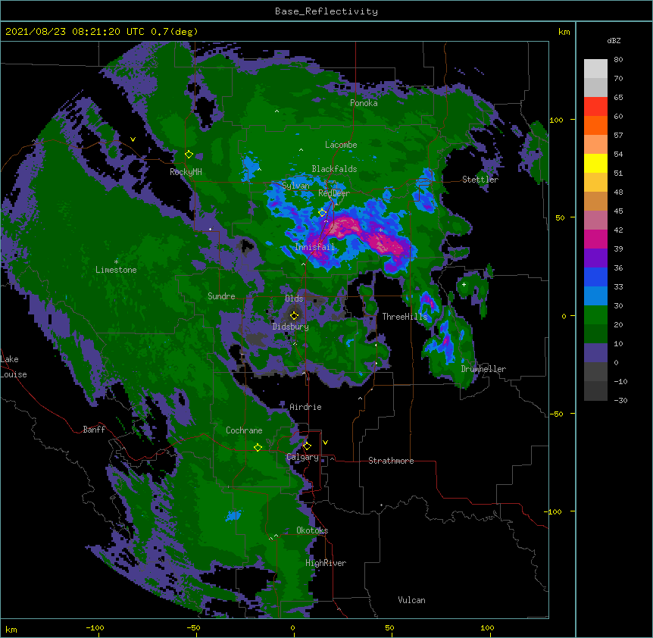Click the HighRiver label

point(326,563)
